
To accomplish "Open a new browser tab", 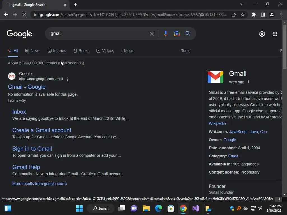I will [76, 5].
